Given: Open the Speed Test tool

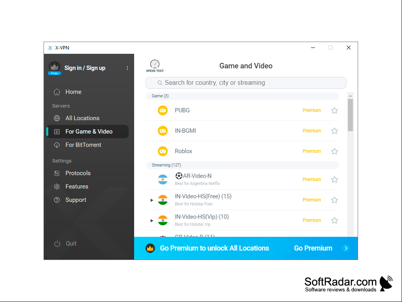Looking at the screenshot, I should pos(155,66).
